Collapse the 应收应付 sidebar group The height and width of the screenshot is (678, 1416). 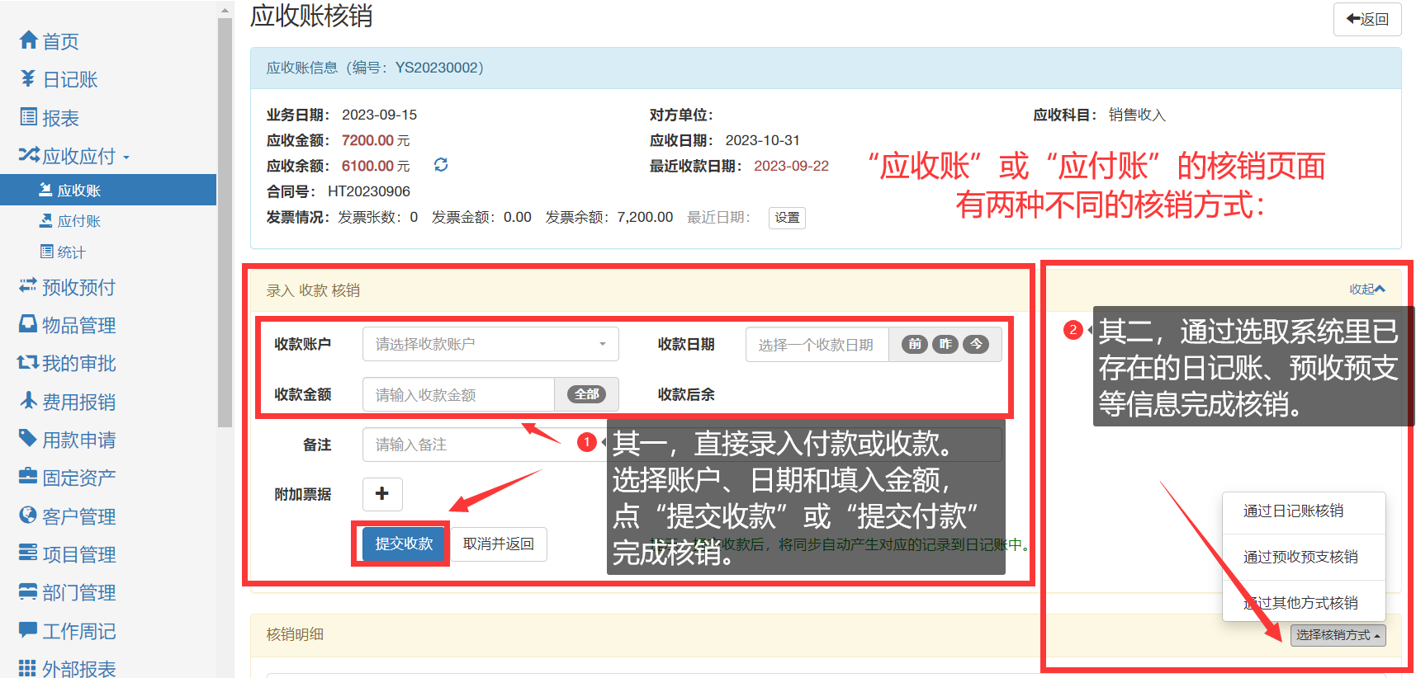pos(78,156)
